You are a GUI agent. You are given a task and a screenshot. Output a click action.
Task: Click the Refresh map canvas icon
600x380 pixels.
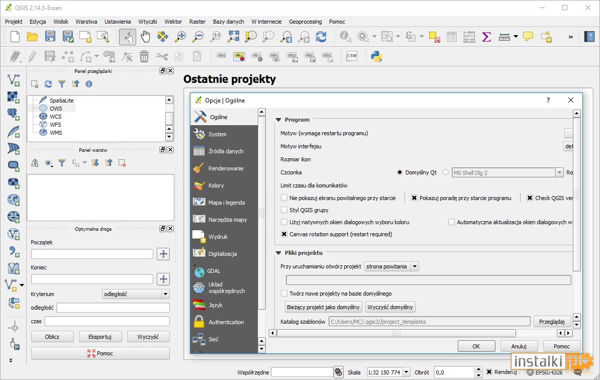321,37
